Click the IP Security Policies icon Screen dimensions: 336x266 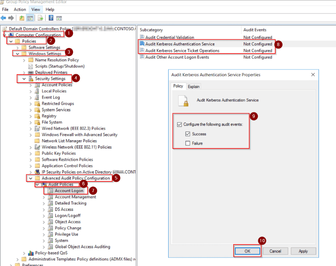(37, 172)
